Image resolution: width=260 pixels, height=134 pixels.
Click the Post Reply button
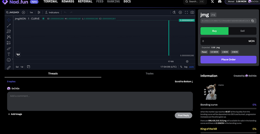[x=183, y=115]
